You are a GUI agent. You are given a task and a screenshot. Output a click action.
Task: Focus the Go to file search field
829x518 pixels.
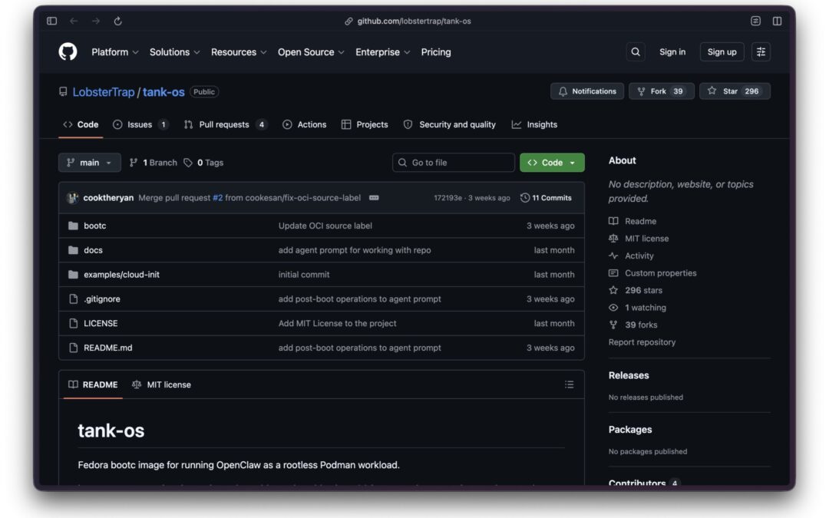(x=454, y=163)
